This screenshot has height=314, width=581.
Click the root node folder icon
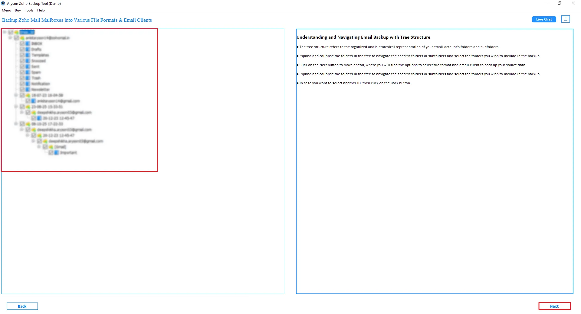(x=16, y=32)
